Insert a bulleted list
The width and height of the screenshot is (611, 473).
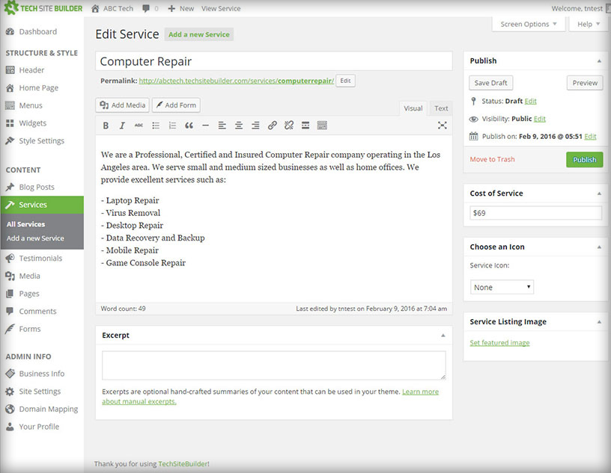point(156,125)
